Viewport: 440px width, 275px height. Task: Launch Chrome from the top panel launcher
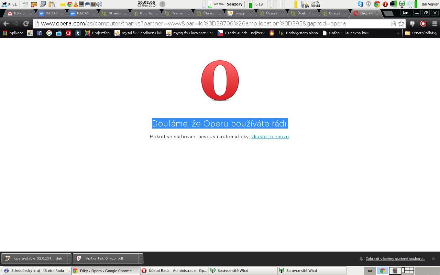[x=70, y=4]
